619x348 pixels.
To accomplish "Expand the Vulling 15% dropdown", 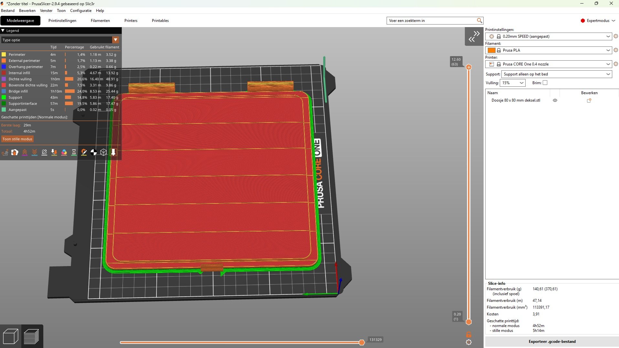I will (x=513, y=83).
